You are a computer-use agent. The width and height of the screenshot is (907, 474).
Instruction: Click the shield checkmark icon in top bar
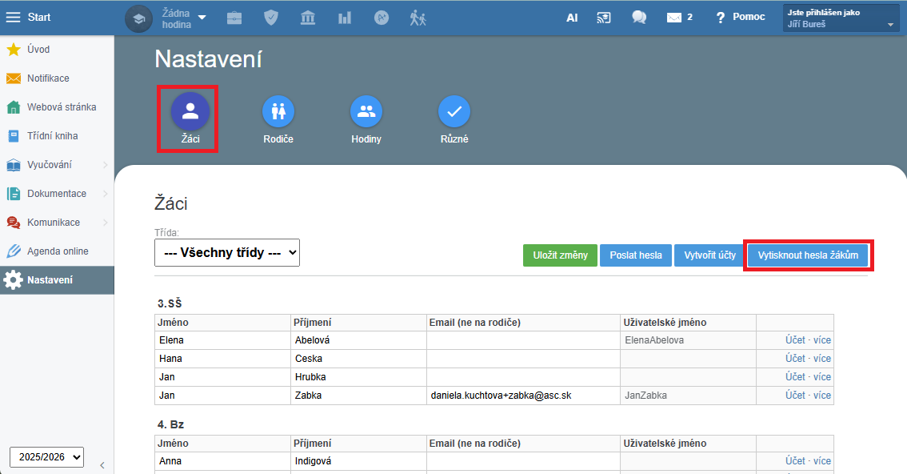[x=271, y=18]
